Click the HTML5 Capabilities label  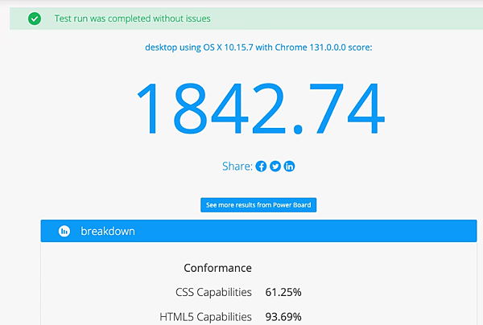(205, 317)
